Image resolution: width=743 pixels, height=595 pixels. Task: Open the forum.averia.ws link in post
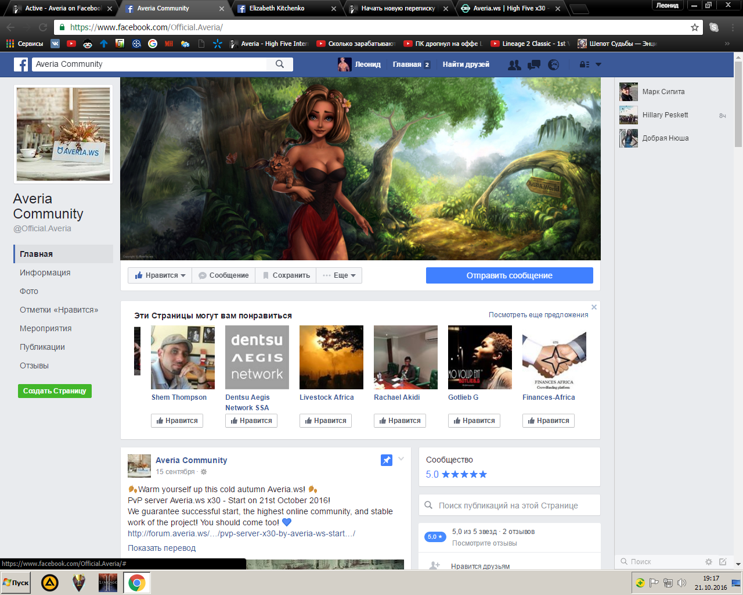[x=241, y=533]
